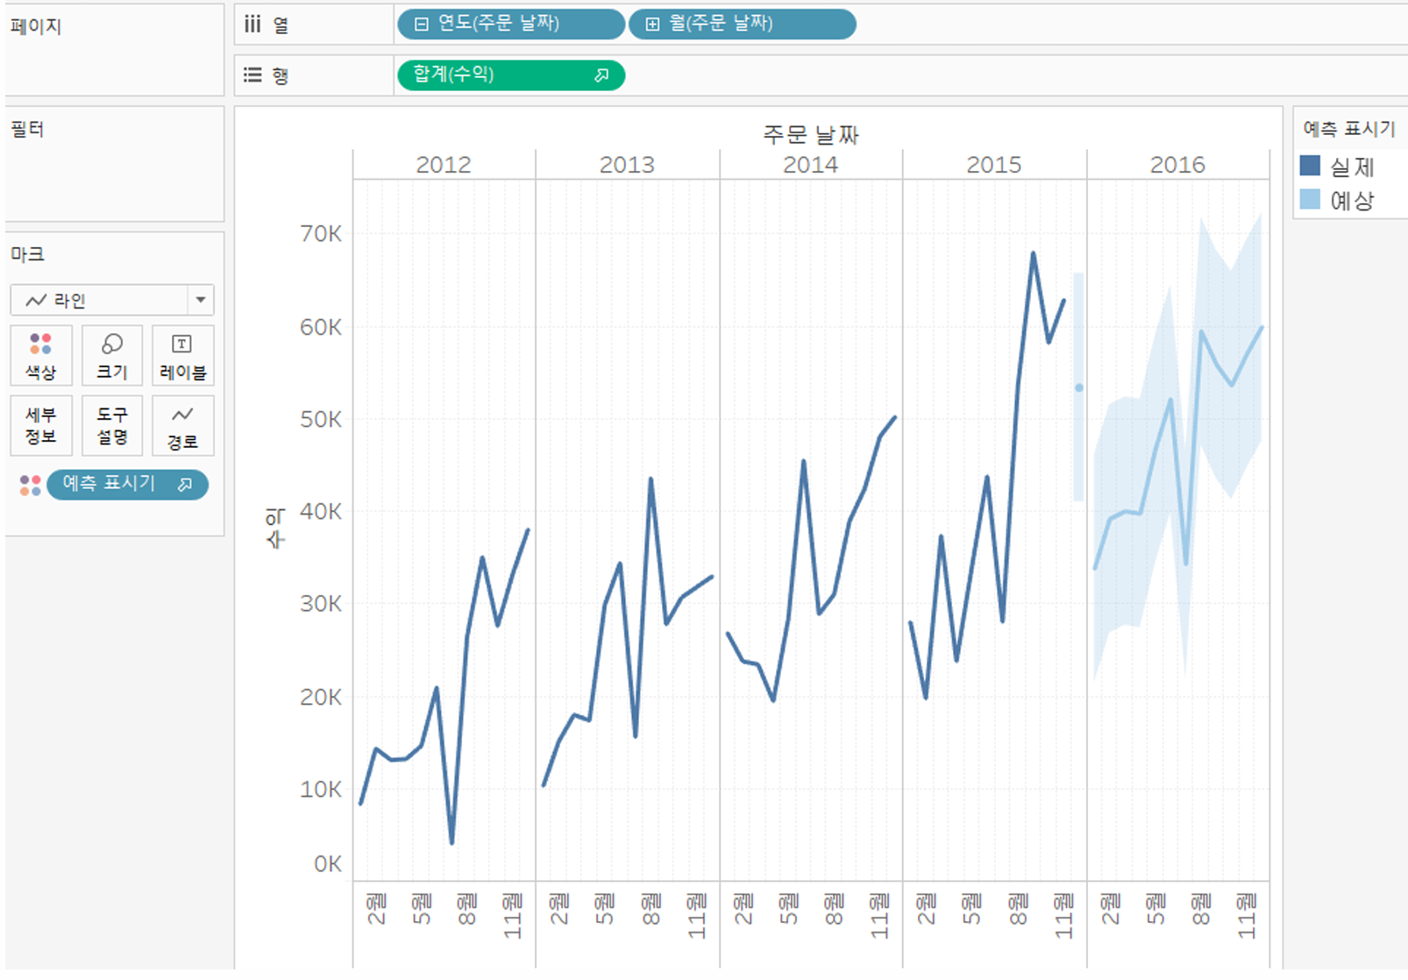This screenshot has width=1408, height=980.
Task: Select the 예측 표시기 pill in marks
Action: pyautogui.click(x=127, y=484)
